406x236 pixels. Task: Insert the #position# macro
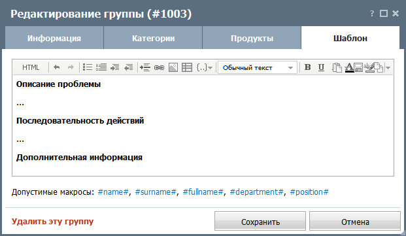coord(309,192)
